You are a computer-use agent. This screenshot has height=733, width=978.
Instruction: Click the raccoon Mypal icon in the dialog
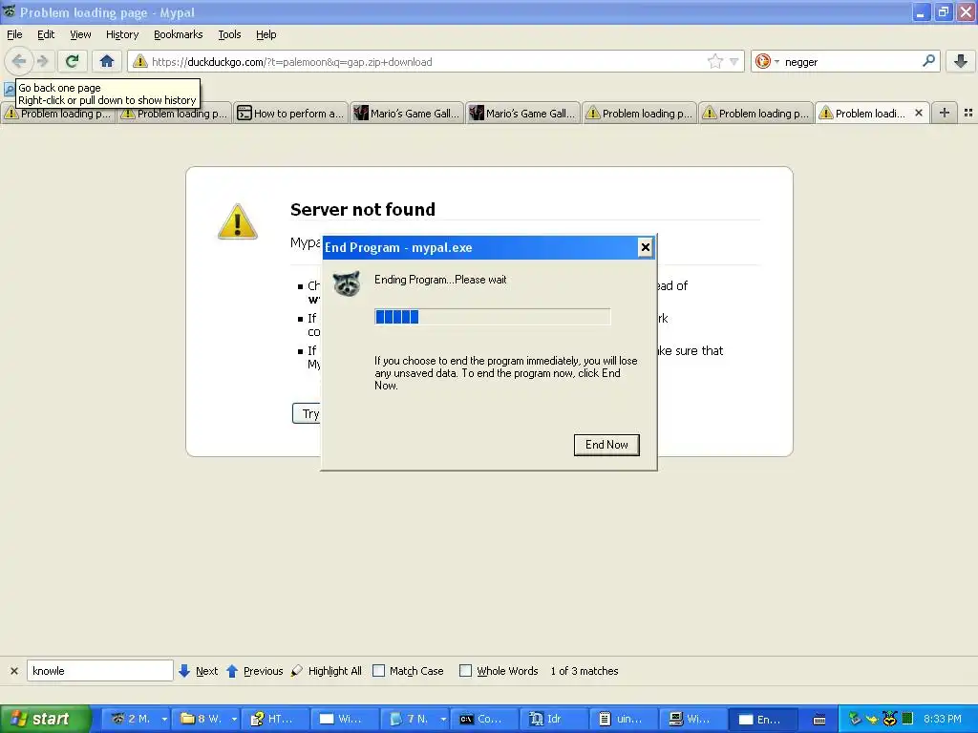[346, 283]
